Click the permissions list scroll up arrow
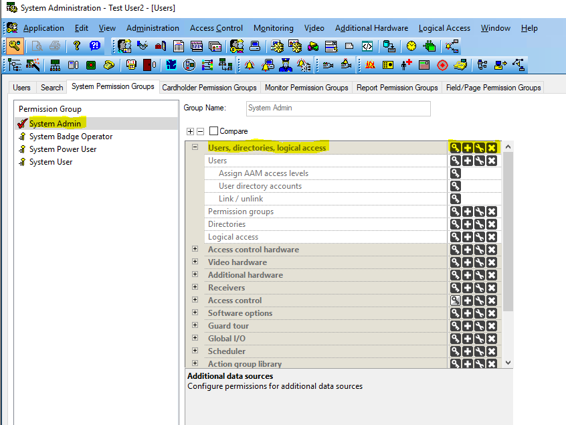This screenshot has width=566, height=425. [508, 147]
